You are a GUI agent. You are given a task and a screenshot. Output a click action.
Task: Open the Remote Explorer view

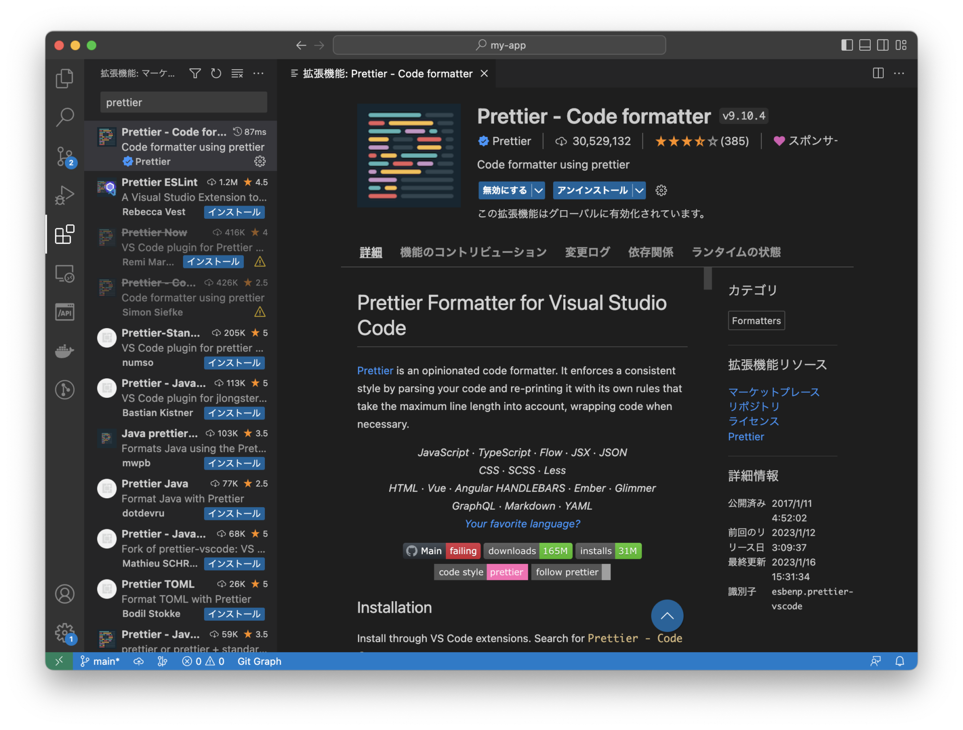coord(64,273)
